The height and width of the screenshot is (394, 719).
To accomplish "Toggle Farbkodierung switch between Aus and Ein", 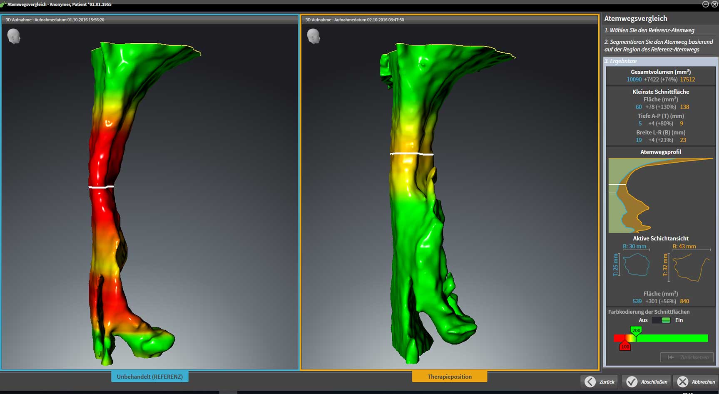I will (x=661, y=320).
